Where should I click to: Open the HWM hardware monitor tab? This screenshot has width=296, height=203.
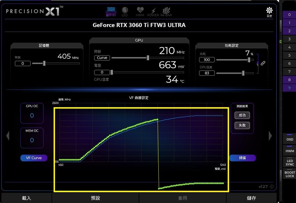tap(140, 12)
